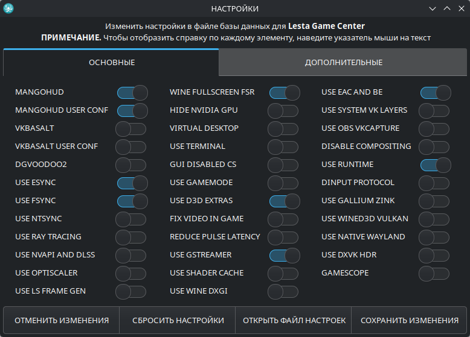Click the app icon in title bar
Viewport: 470px width, 337px height.
coord(8,8)
